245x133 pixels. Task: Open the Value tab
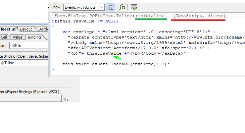(17, 37)
